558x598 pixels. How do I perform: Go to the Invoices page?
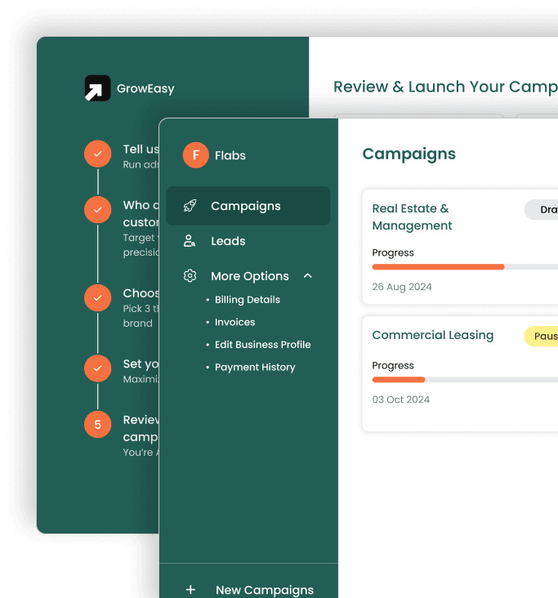click(x=234, y=322)
